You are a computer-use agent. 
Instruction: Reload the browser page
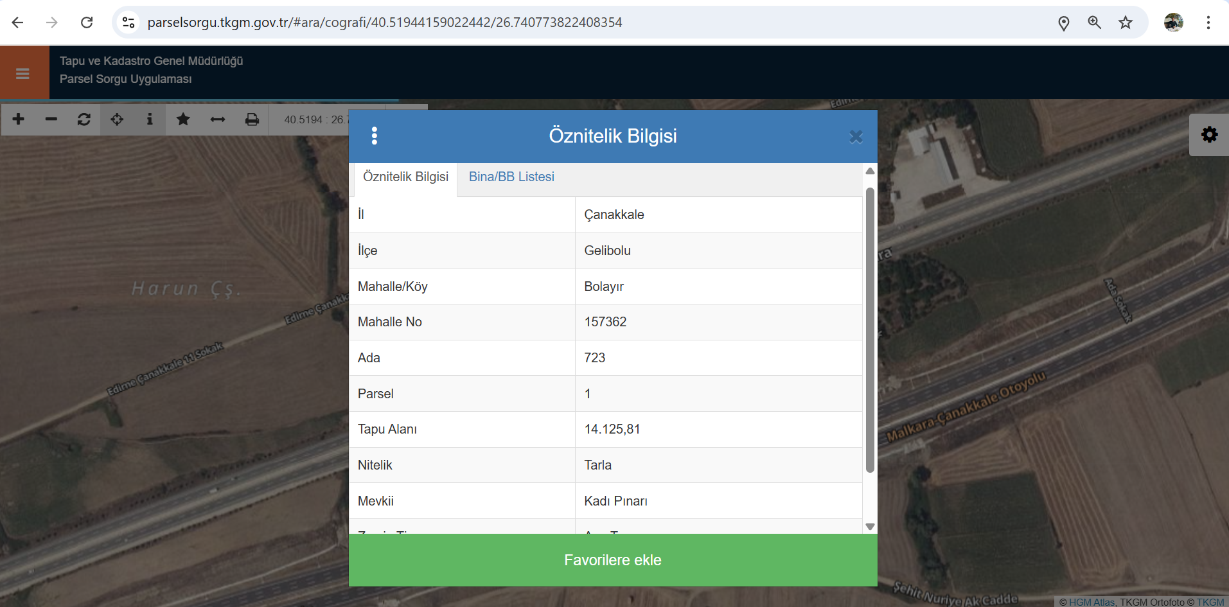[x=87, y=22]
